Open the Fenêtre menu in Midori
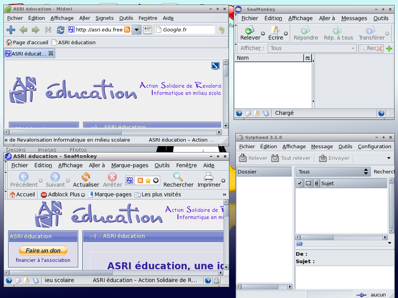 point(148,18)
